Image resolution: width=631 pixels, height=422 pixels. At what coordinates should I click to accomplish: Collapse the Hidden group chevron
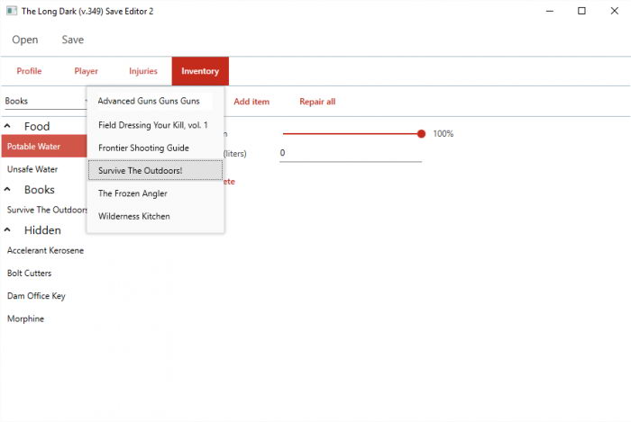[7, 229]
